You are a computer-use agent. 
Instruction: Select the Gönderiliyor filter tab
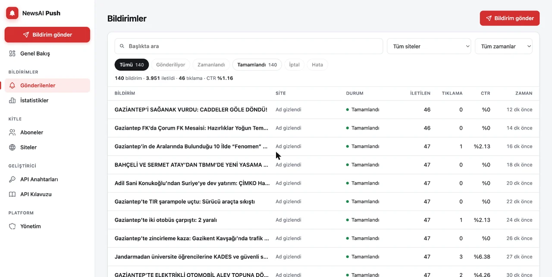click(x=170, y=65)
